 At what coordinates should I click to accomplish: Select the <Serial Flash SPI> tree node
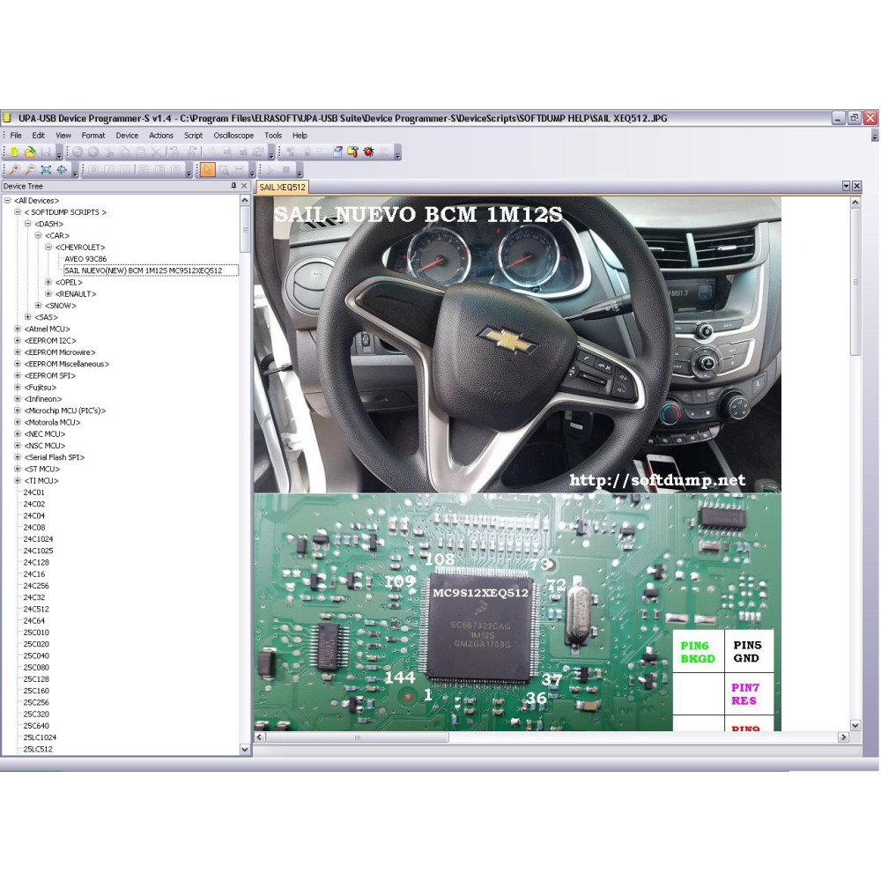coord(54,457)
